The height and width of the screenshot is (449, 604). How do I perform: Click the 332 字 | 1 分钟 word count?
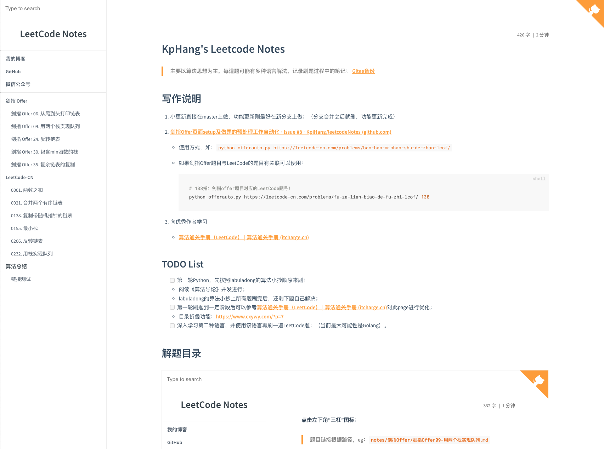tap(499, 406)
